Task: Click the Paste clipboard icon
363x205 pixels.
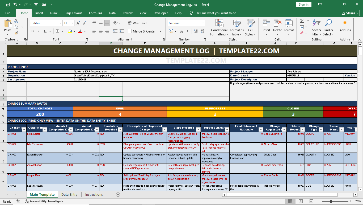Action: 8,23
